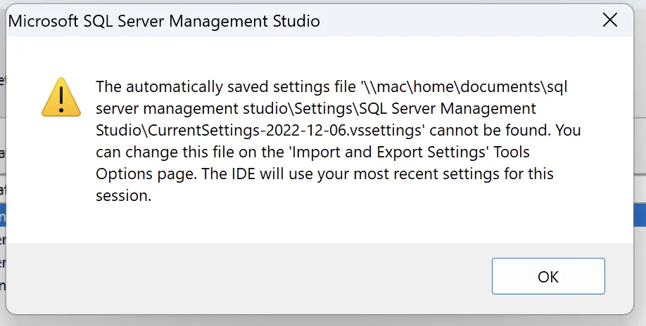Click the gray footer area left of OK
Image resolution: width=646 pixels, height=326 pixels.
pos(246,276)
